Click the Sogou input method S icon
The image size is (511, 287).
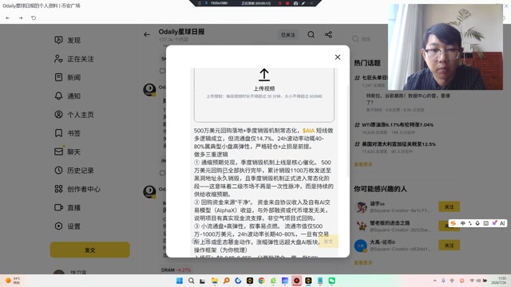coord(454,223)
